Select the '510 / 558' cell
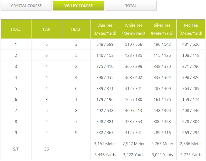 (134, 44)
